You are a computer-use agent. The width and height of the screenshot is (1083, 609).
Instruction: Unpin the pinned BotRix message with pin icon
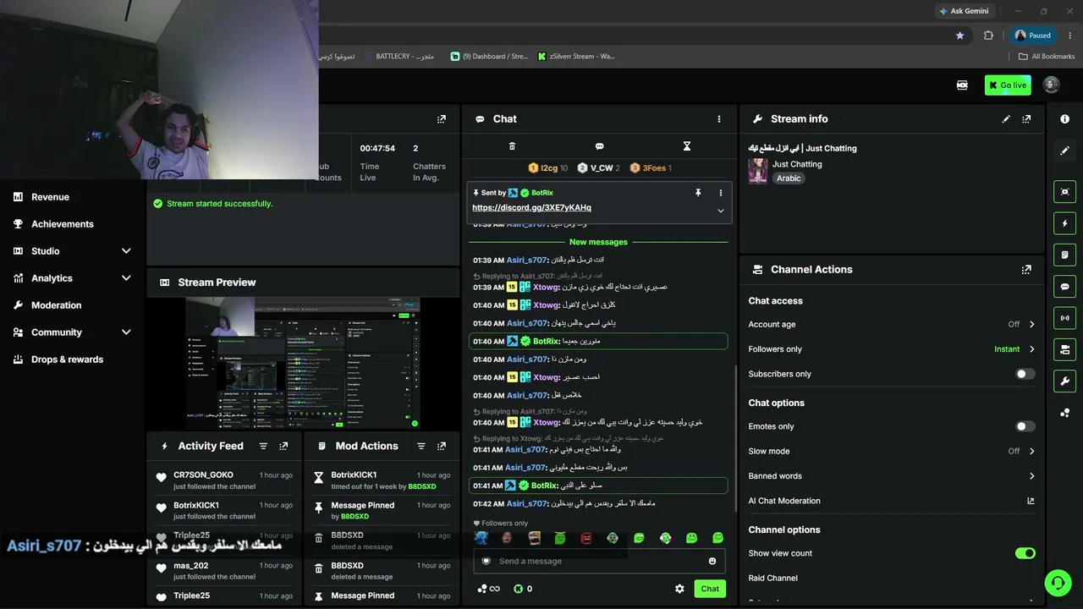pos(698,193)
